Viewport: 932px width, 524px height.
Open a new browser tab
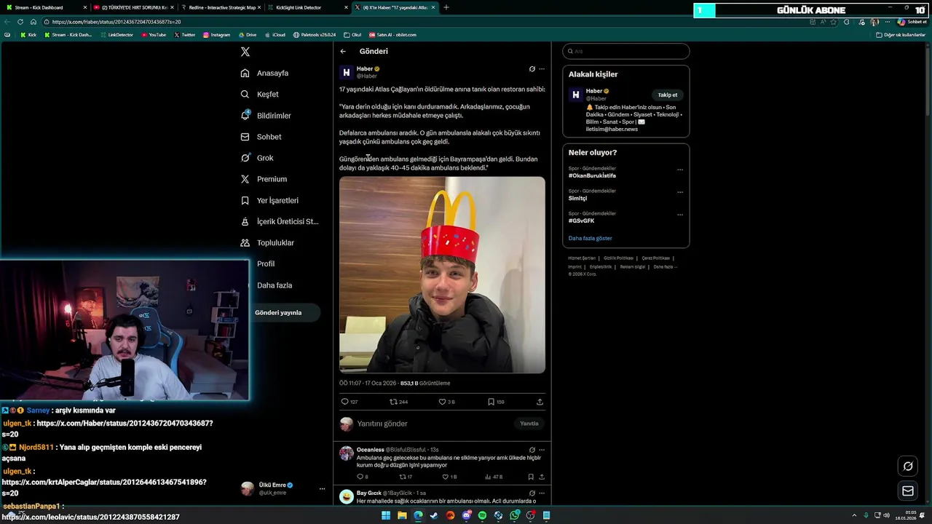(446, 7)
